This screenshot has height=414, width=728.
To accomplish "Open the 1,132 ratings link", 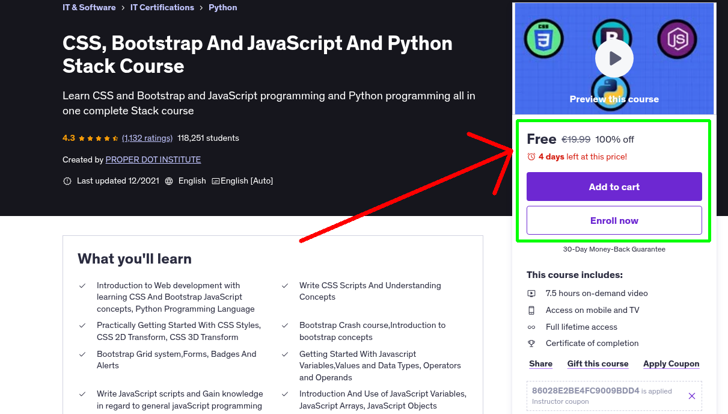I will [x=147, y=138].
